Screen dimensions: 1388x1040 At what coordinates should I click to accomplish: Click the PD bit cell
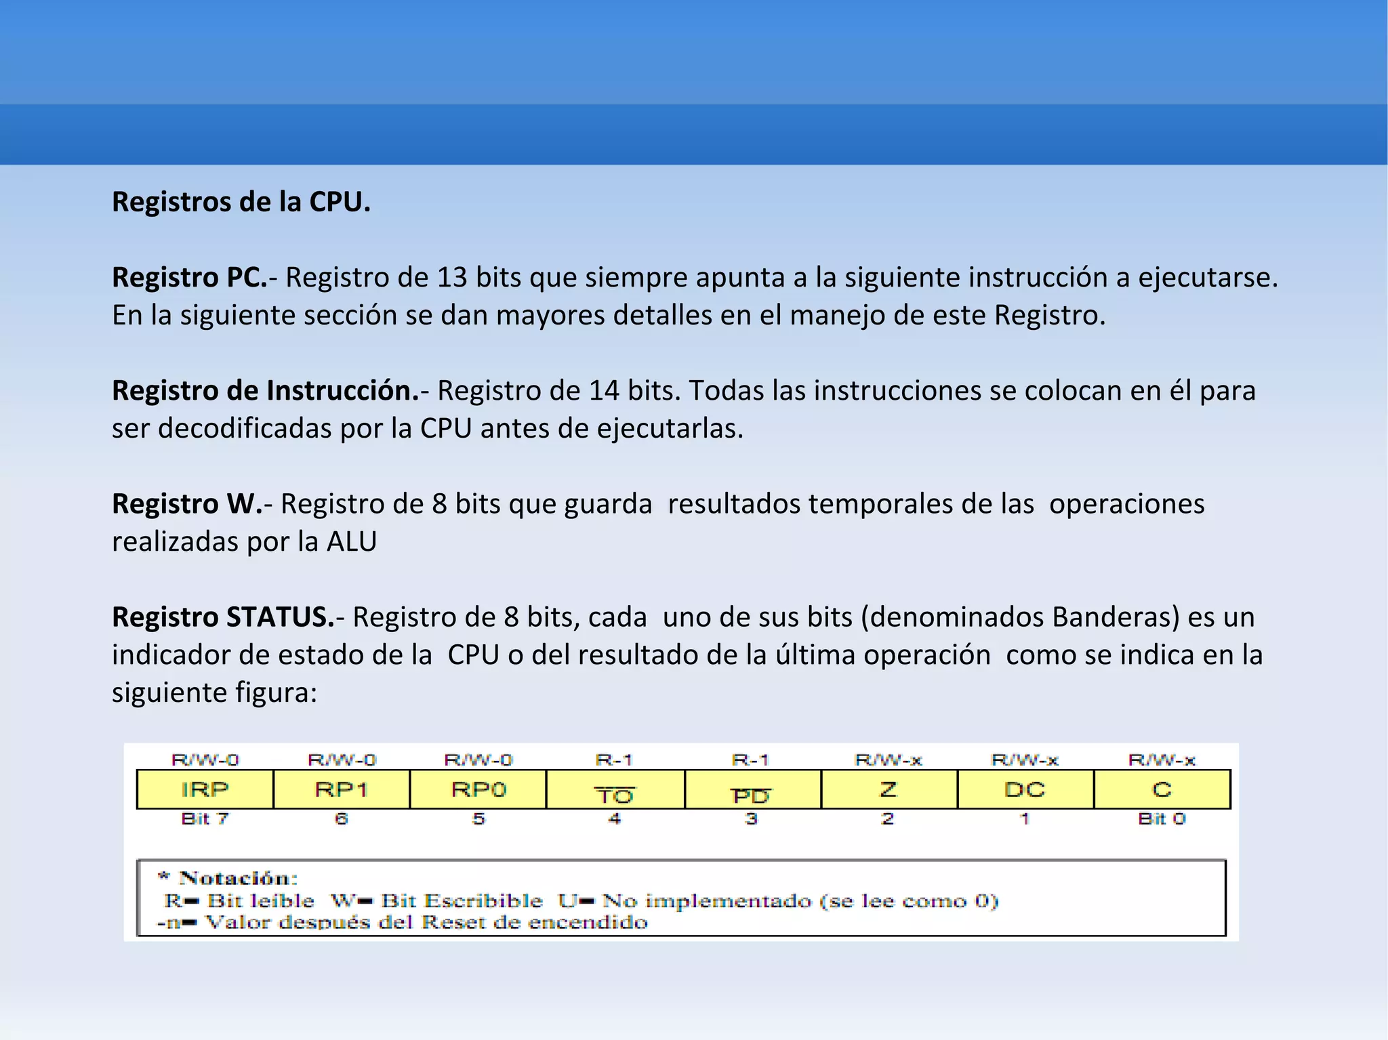753,789
